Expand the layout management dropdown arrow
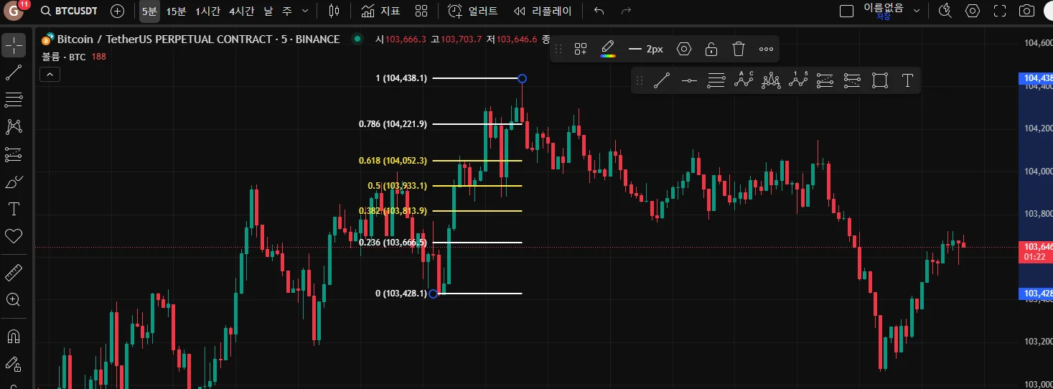This screenshot has width=1053, height=389. (x=916, y=11)
